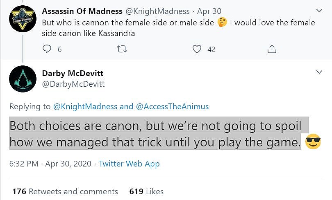Click the reply icon on Assassin Of Madness tweet
332x200 pixels.
click(47, 49)
